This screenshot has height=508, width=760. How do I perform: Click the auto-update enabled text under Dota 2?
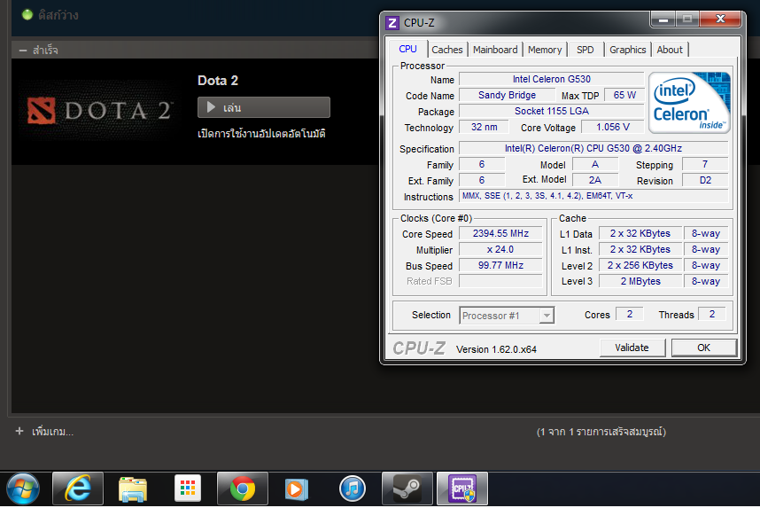pyautogui.click(x=261, y=134)
